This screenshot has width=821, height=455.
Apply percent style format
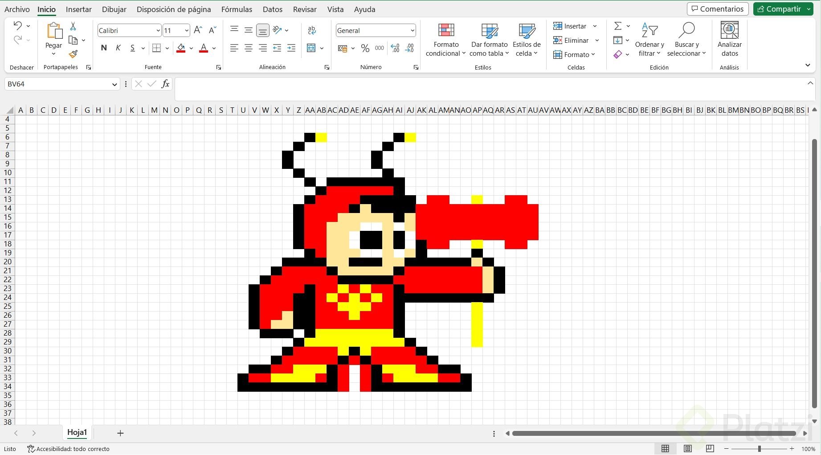coord(365,48)
